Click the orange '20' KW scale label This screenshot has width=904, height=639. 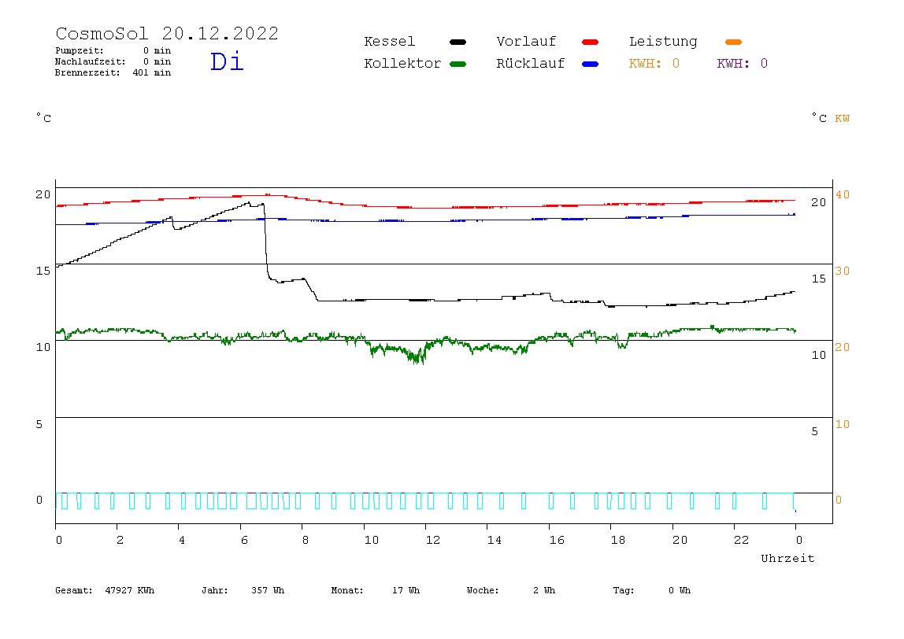(x=843, y=348)
